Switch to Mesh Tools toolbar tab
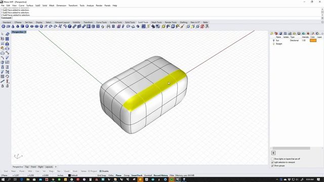Viewport: 324px width, 182px height. point(156,22)
